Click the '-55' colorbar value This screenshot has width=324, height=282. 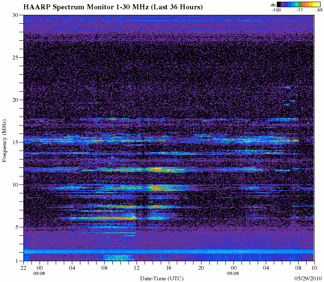click(x=319, y=10)
